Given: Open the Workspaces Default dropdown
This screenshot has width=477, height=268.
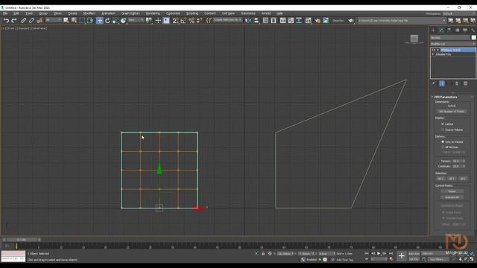Looking at the screenshot, I should click(x=459, y=13).
